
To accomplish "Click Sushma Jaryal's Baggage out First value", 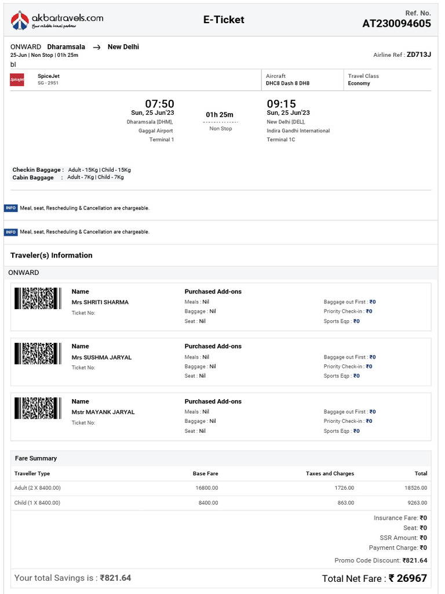I will tap(373, 357).
